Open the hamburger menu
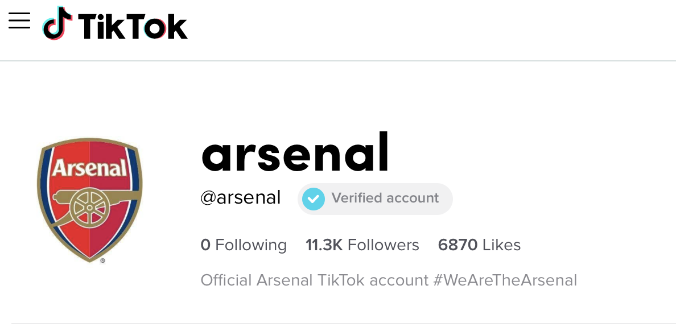The image size is (676, 331). tap(19, 20)
